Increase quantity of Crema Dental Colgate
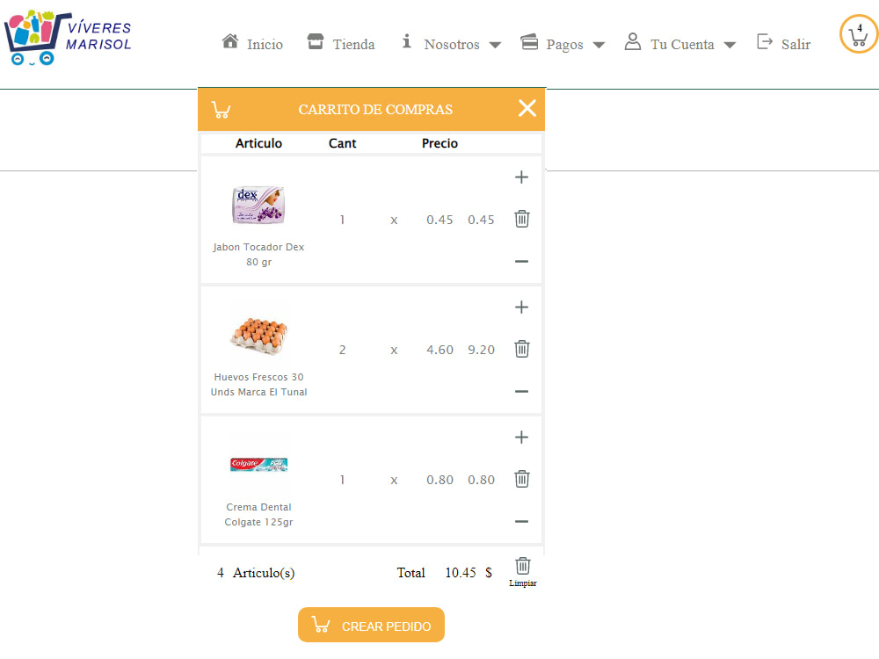This screenshot has height=659, width=879. [521, 437]
